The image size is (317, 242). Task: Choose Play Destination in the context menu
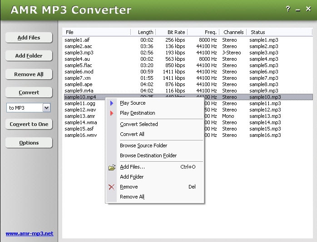point(155,113)
